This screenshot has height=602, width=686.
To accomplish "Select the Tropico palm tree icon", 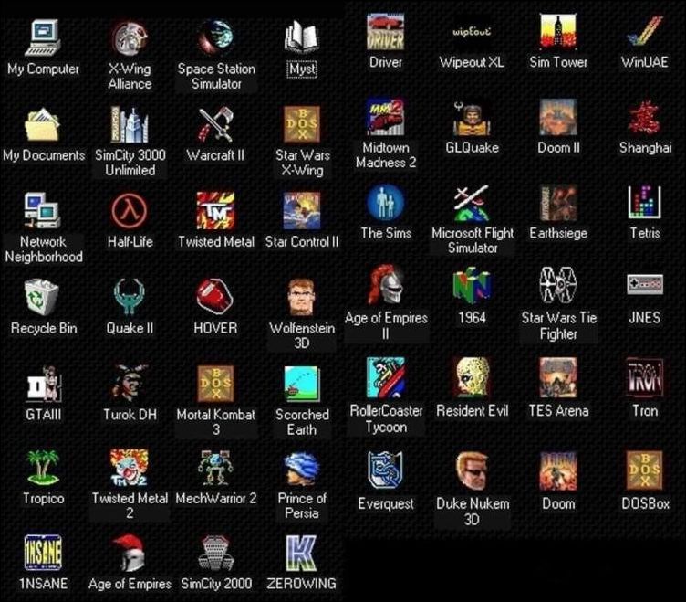I will coord(43,467).
